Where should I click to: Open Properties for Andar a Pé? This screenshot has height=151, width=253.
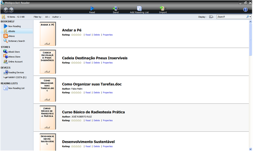(x=108, y=35)
